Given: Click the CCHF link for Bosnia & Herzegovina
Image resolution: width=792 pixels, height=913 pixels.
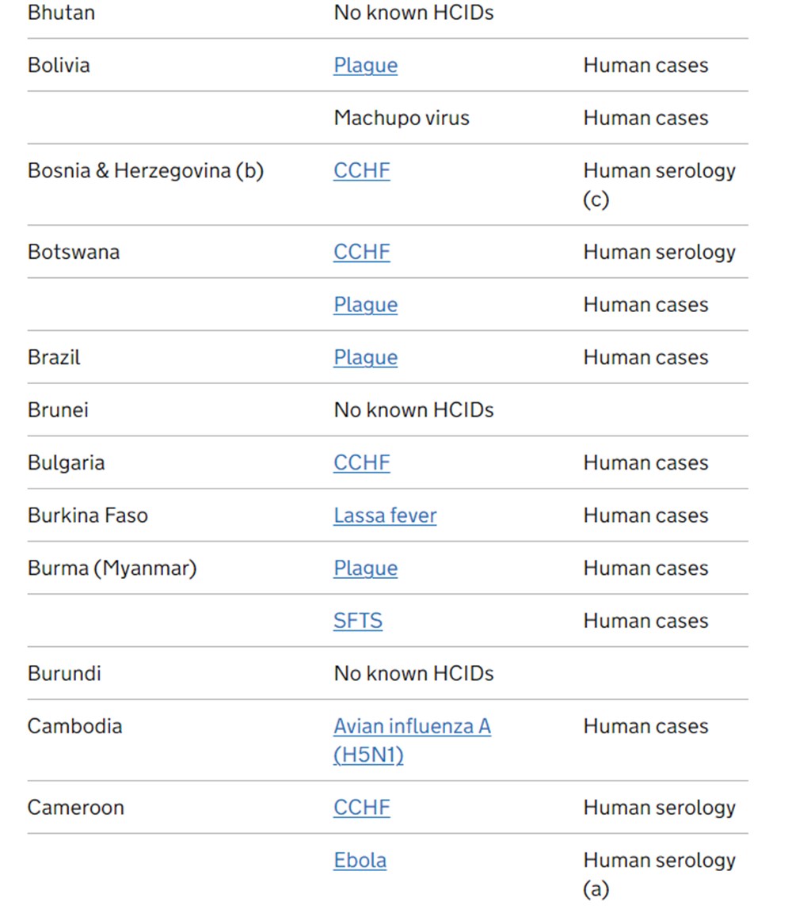Looking at the screenshot, I should pyautogui.click(x=361, y=171).
